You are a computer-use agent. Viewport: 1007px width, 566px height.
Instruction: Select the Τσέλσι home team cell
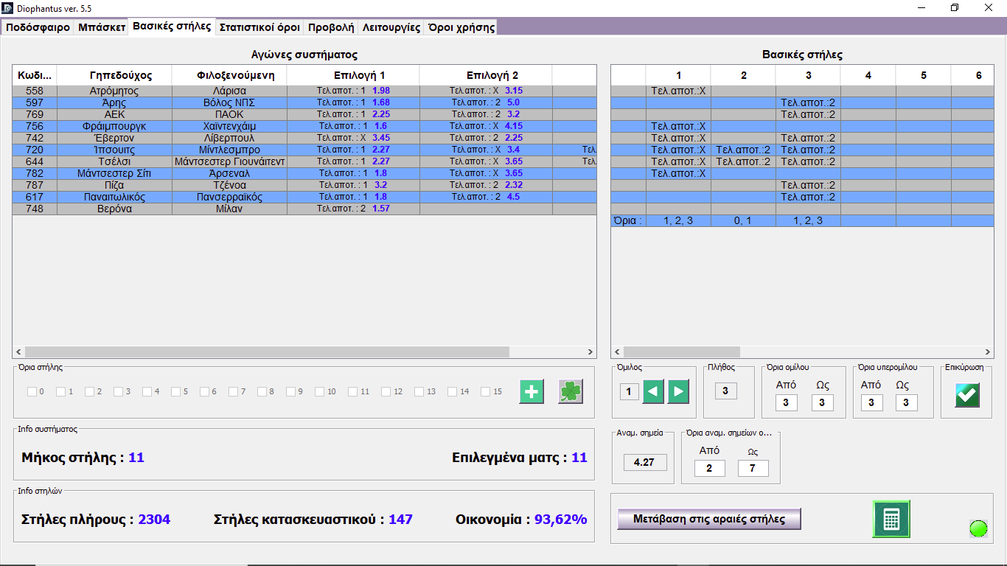click(x=115, y=161)
